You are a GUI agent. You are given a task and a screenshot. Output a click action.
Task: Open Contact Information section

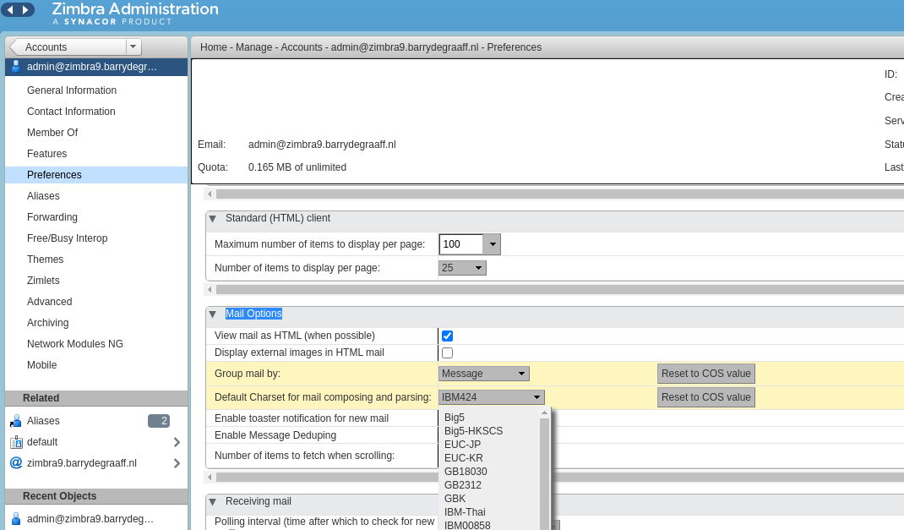point(71,112)
